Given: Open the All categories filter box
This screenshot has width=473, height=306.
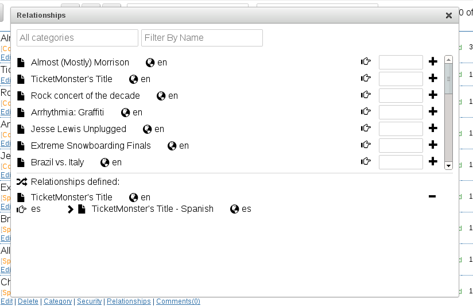Looking at the screenshot, I should [x=77, y=38].
